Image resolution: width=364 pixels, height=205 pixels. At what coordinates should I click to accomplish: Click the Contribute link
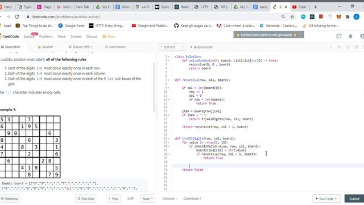tap(192, 199)
